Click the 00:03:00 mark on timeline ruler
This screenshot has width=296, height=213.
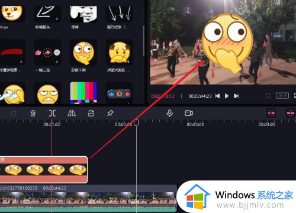pyautogui.click(x=195, y=124)
